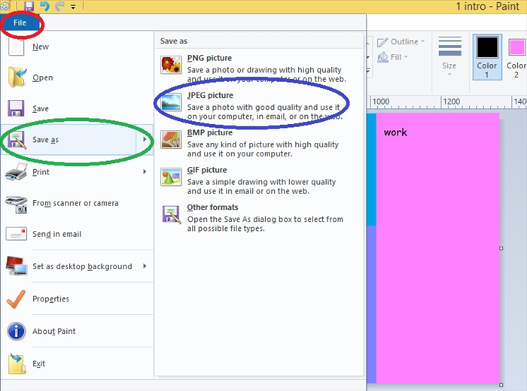Open the File menu tab
This screenshot has height=391, width=527.
coord(20,23)
